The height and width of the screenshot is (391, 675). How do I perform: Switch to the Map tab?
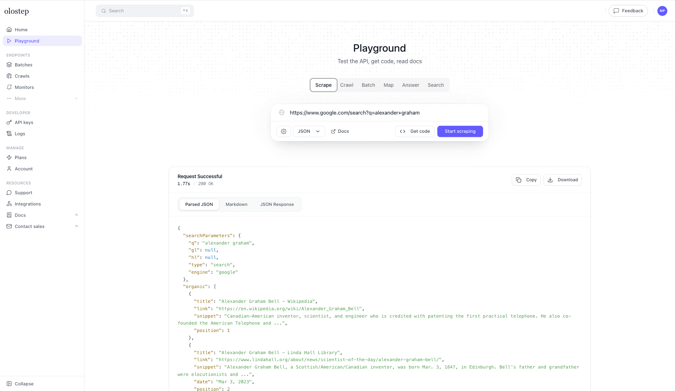click(x=388, y=85)
